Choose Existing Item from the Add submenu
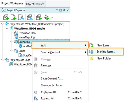This screenshot has height=102, width=124. coord(105,52)
